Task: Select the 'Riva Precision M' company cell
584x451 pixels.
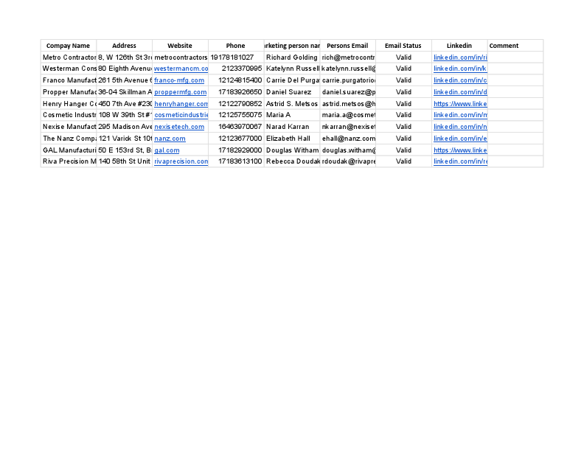Action: point(69,161)
